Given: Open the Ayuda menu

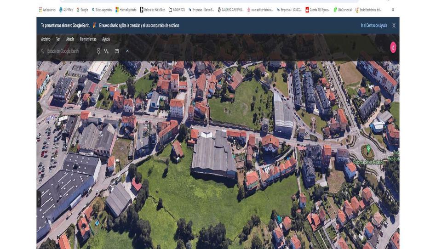Looking at the screenshot, I should pyautogui.click(x=106, y=39).
